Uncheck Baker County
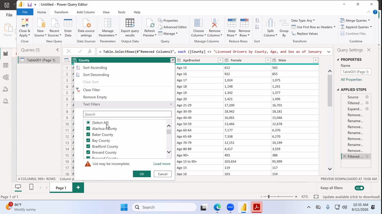This screenshot has width=382, height=214. point(88,135)
